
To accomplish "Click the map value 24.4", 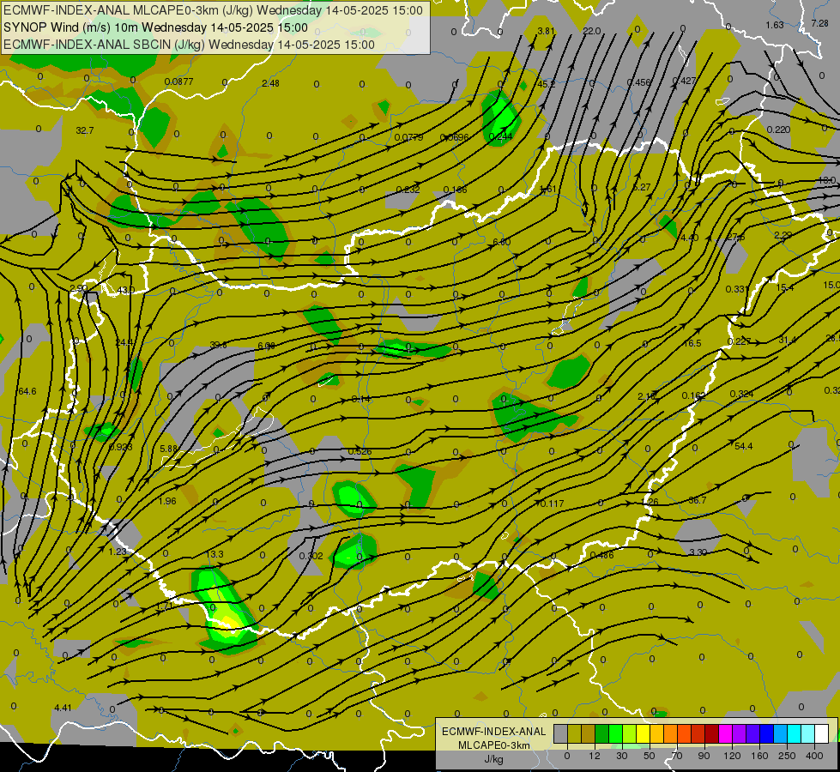I will point(124,343).
